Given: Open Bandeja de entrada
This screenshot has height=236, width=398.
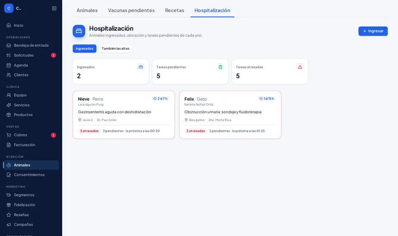Looking at the screenshot, I should [31, 45].
